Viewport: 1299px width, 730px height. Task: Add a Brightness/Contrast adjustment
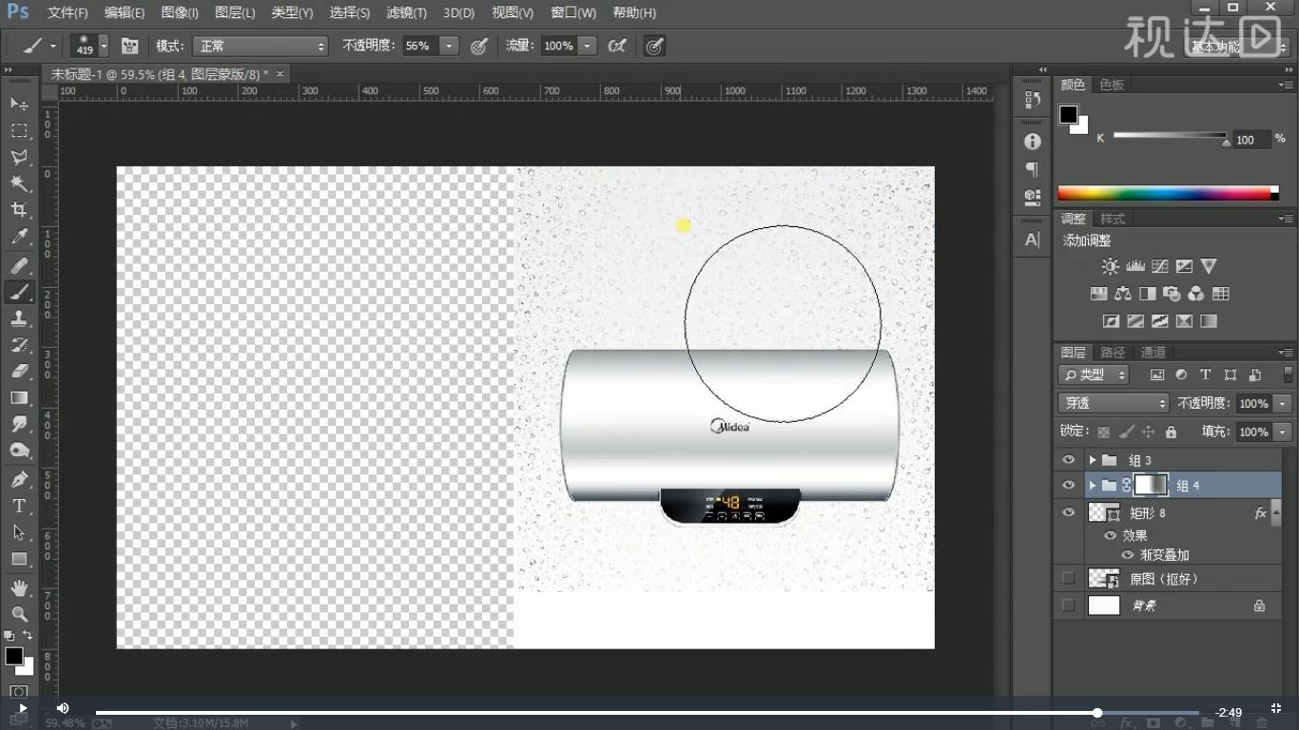tap(1110, 266)
